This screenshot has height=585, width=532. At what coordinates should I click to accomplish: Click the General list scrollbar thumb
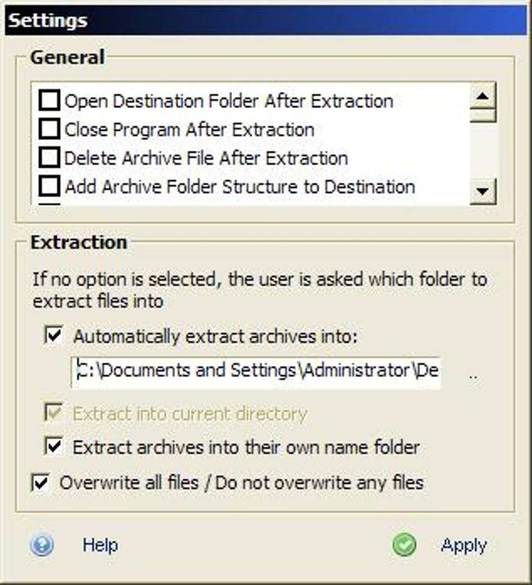point(482,115)
